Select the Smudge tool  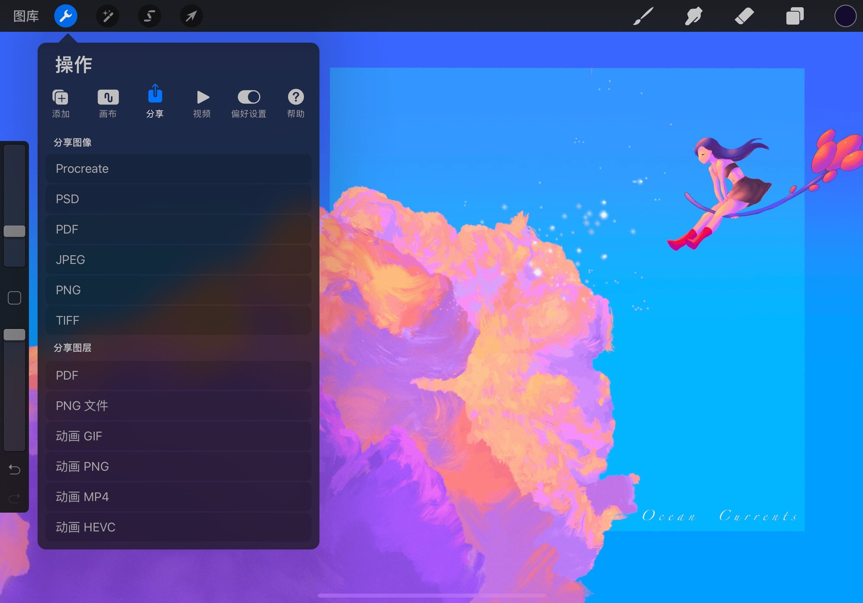[x=694, y=16]
